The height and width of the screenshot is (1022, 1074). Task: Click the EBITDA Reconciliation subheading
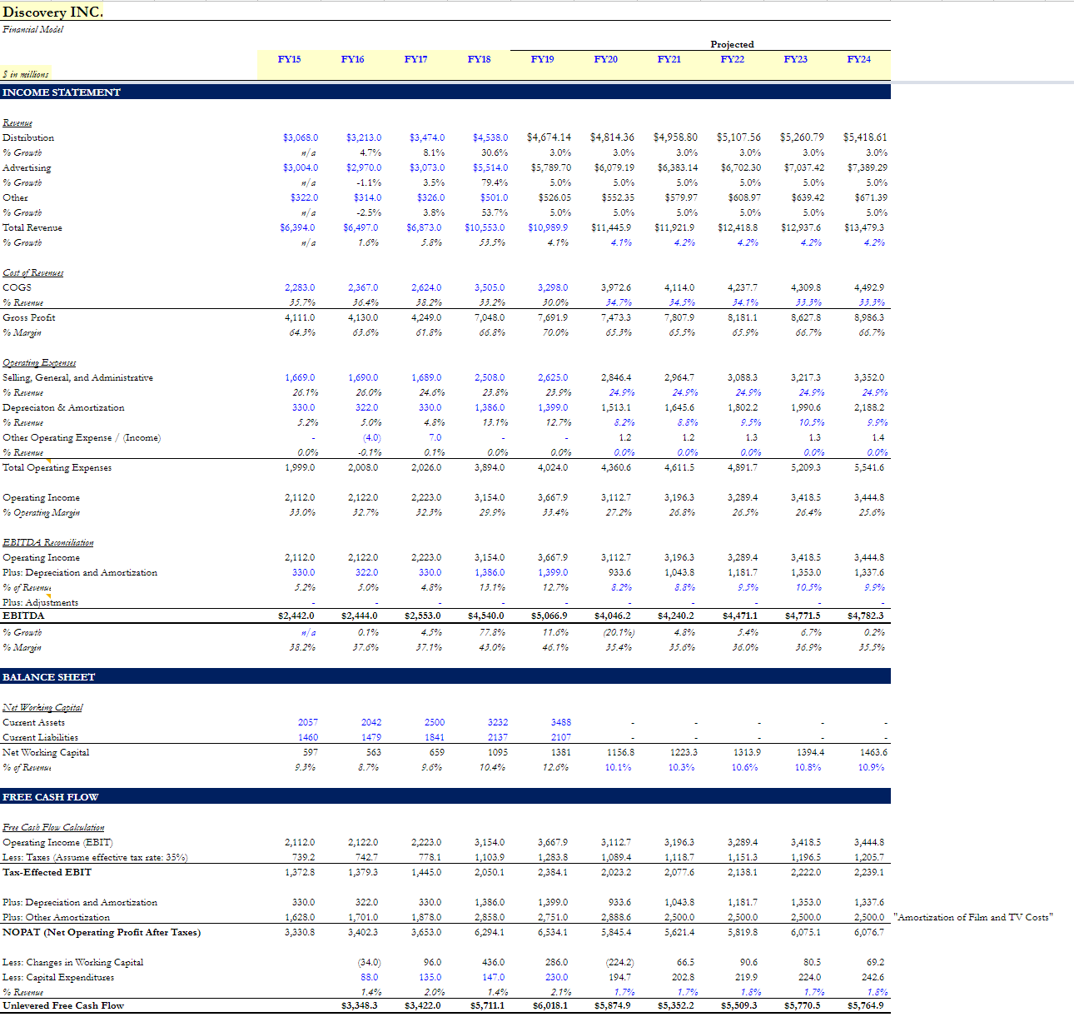pyautogui.click(x=48, y=542)
